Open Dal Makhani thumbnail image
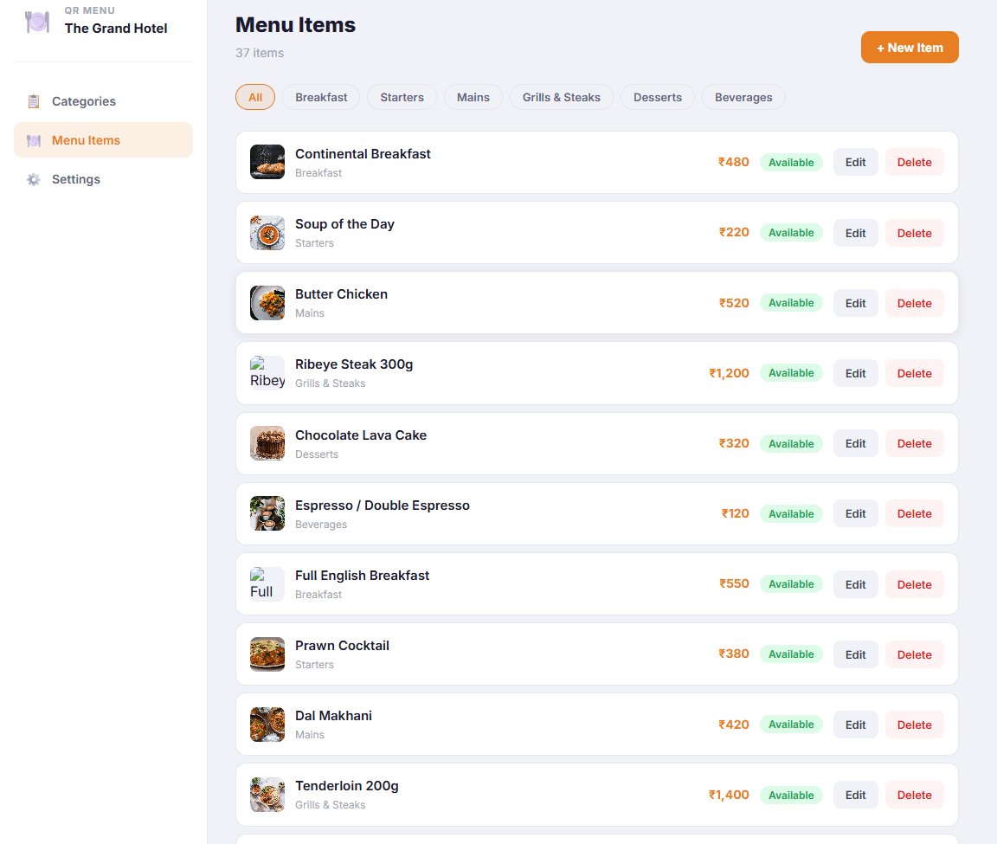This screenshot has width=997, height=844. (x=267, y=725)
